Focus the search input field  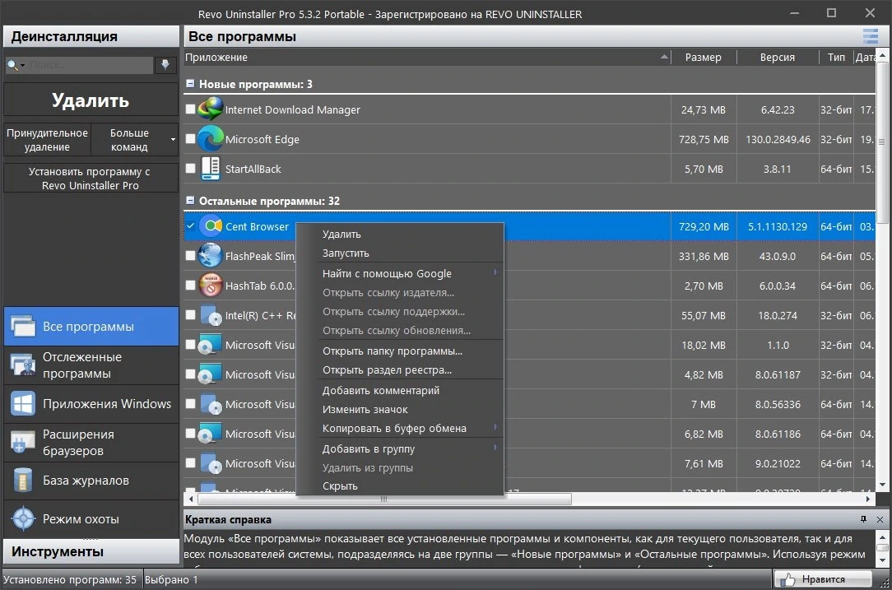90,65
